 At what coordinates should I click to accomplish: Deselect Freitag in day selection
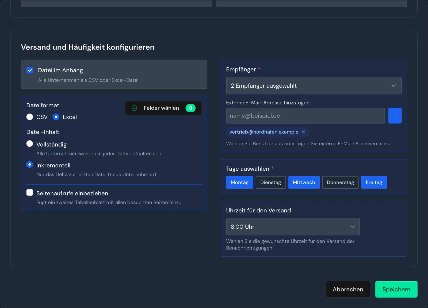(374, 182)
